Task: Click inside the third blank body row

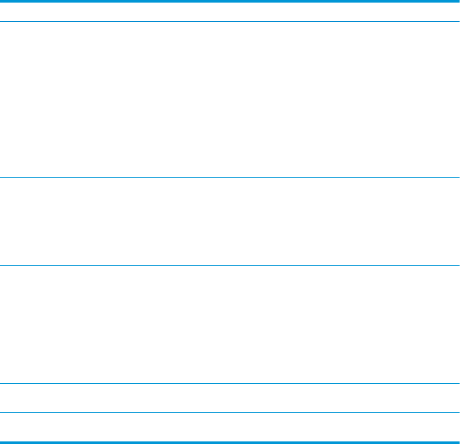Action: pyautogui.click(x=230, y=325)
